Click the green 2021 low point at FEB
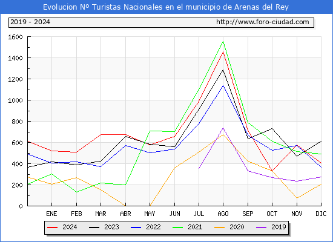 coord(76,192)
